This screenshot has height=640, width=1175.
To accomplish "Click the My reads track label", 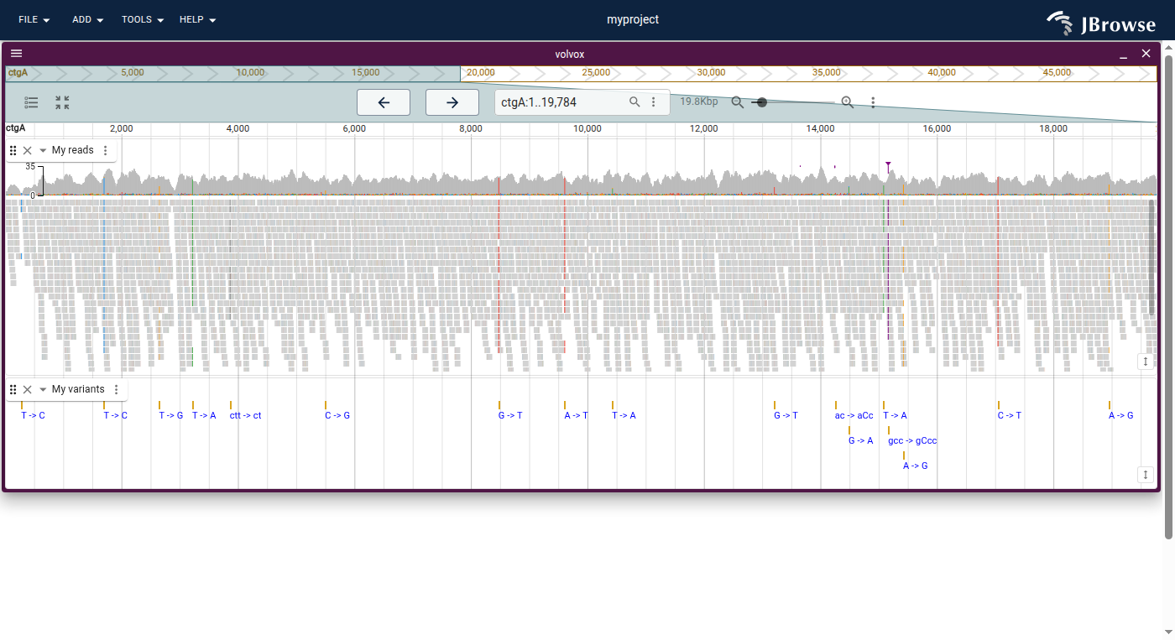I will coord(73,151).
